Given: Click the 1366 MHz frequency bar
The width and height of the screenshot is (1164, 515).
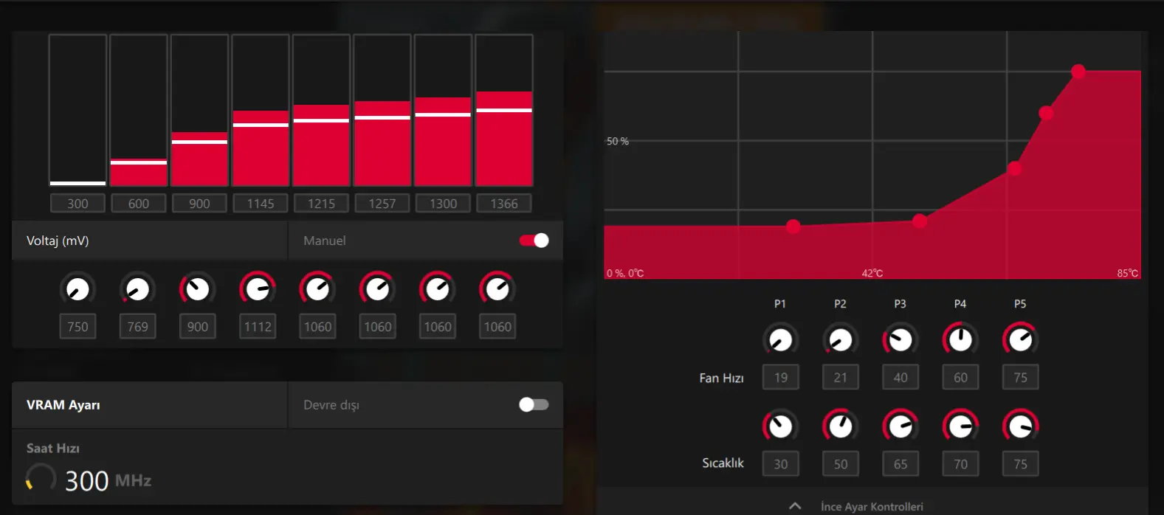Looking at the screenshot, I should [x=504, y=111].
